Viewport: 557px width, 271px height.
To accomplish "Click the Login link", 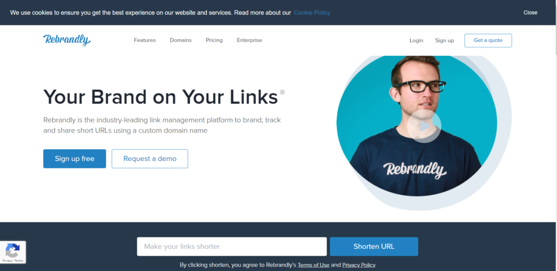I will tap(416, 40).
